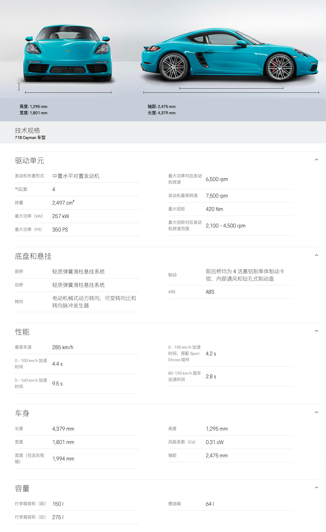
Task: Click the 驱动单元 section title
Action: click(29, 161)
